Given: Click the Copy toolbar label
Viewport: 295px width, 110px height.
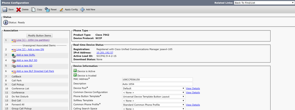Looking at the screenshot, I should 40,10.
